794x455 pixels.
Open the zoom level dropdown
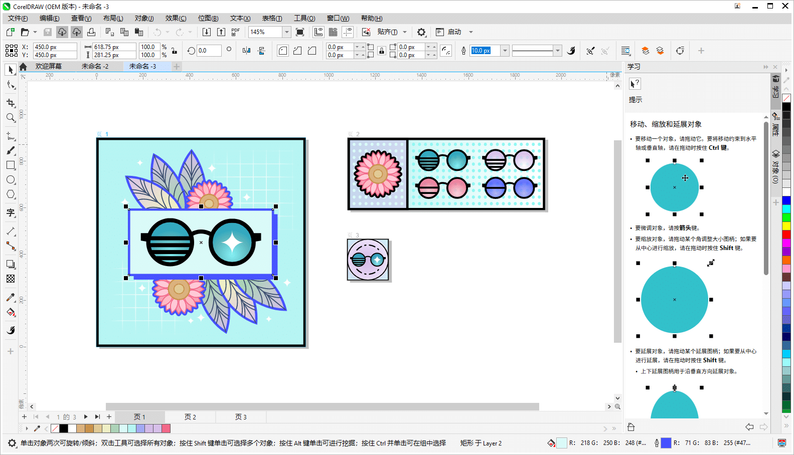tap(287, 32)
